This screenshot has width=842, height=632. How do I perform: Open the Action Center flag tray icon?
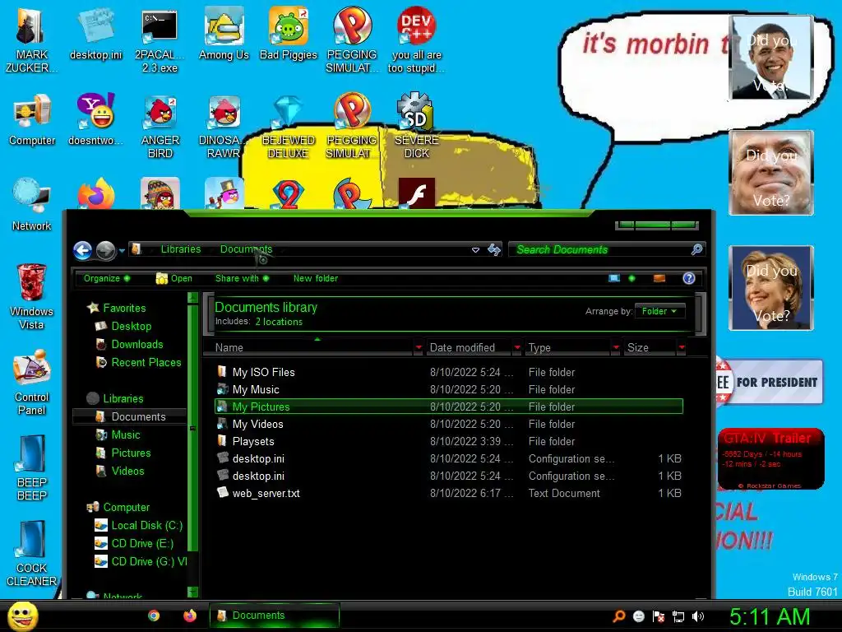pos(659,617)
